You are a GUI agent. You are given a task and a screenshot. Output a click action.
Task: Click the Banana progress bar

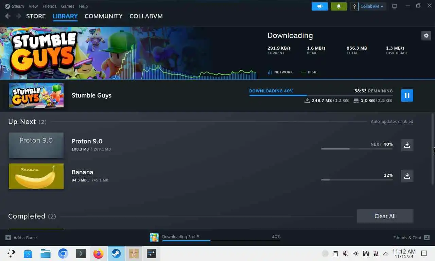coord(357,179)
